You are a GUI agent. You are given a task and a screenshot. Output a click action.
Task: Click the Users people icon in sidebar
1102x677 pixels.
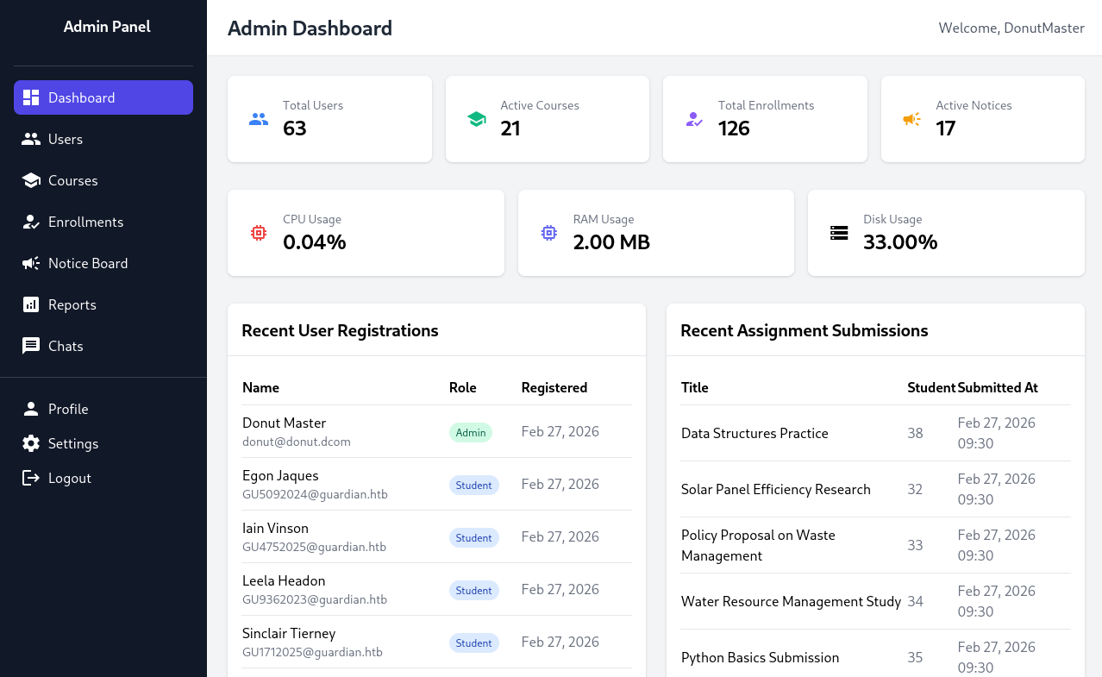31,139
